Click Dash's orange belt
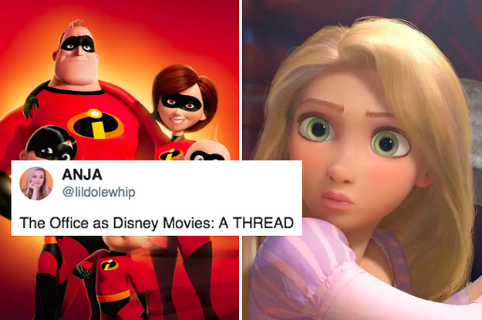Viewport: 482px width, 320px height. click(x=113, y=296)
